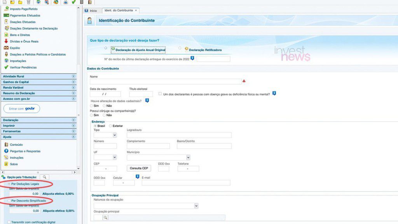Click info icon next to recibo number

click(x=192, y=58)
